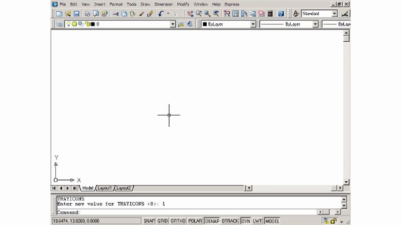
Task: Open the status bar menu arrow
Action: click(x=341, y=222)
